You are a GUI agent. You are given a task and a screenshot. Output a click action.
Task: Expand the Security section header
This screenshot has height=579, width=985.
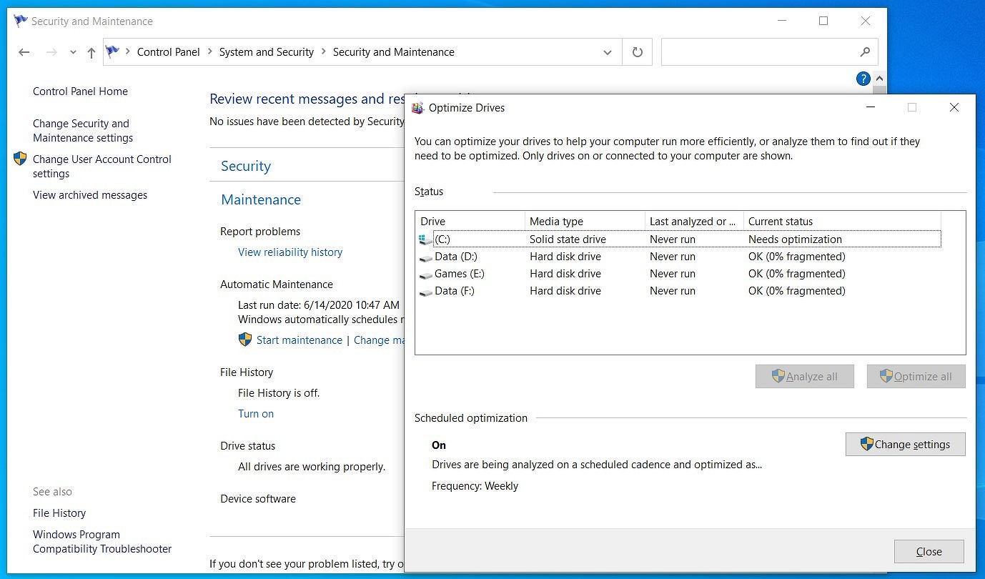coord(246,167)
